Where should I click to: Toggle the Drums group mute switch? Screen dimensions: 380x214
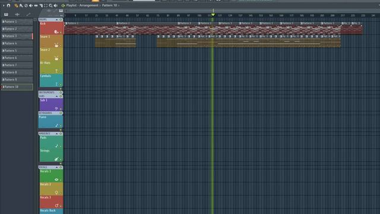(61, 20)
